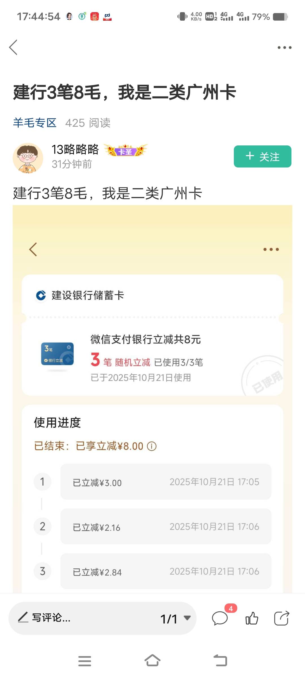Image resolution: width=305 pixels, height=679 pixels.
Task: Like the post with thumbs-up icon
Action: tap(252, 618)
